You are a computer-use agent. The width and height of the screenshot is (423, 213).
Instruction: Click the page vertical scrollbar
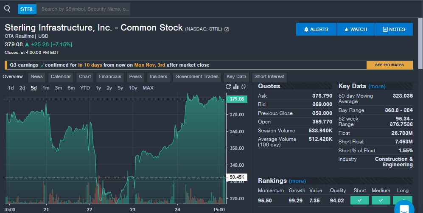tap(420, 42)
